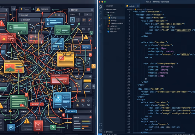Viewport: 195px width, 135px height.
Task: Open the oionipi-mabid.js file
Action: pos(114,23)
